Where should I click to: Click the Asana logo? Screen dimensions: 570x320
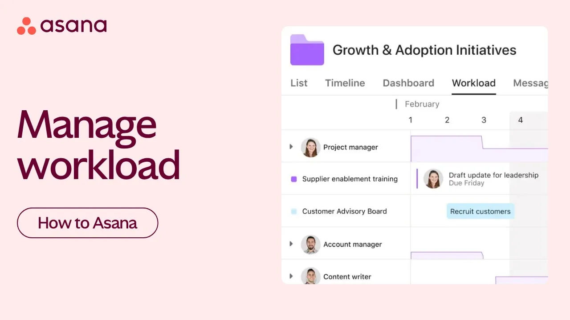[x=62, y=26]
